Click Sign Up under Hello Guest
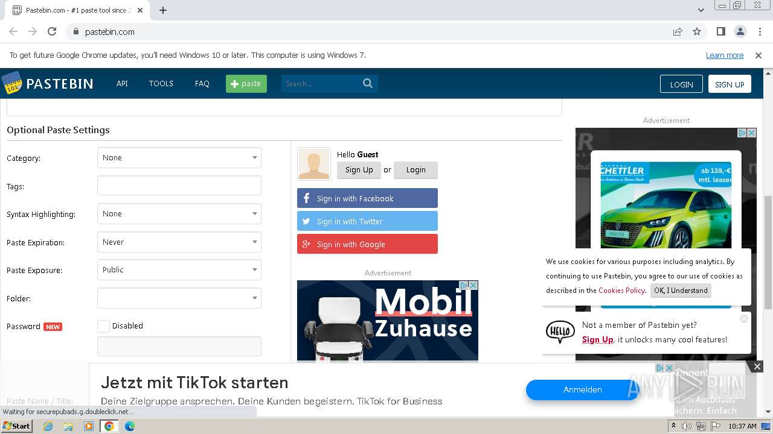Viewport: 773px width, 434px height. 359,170
